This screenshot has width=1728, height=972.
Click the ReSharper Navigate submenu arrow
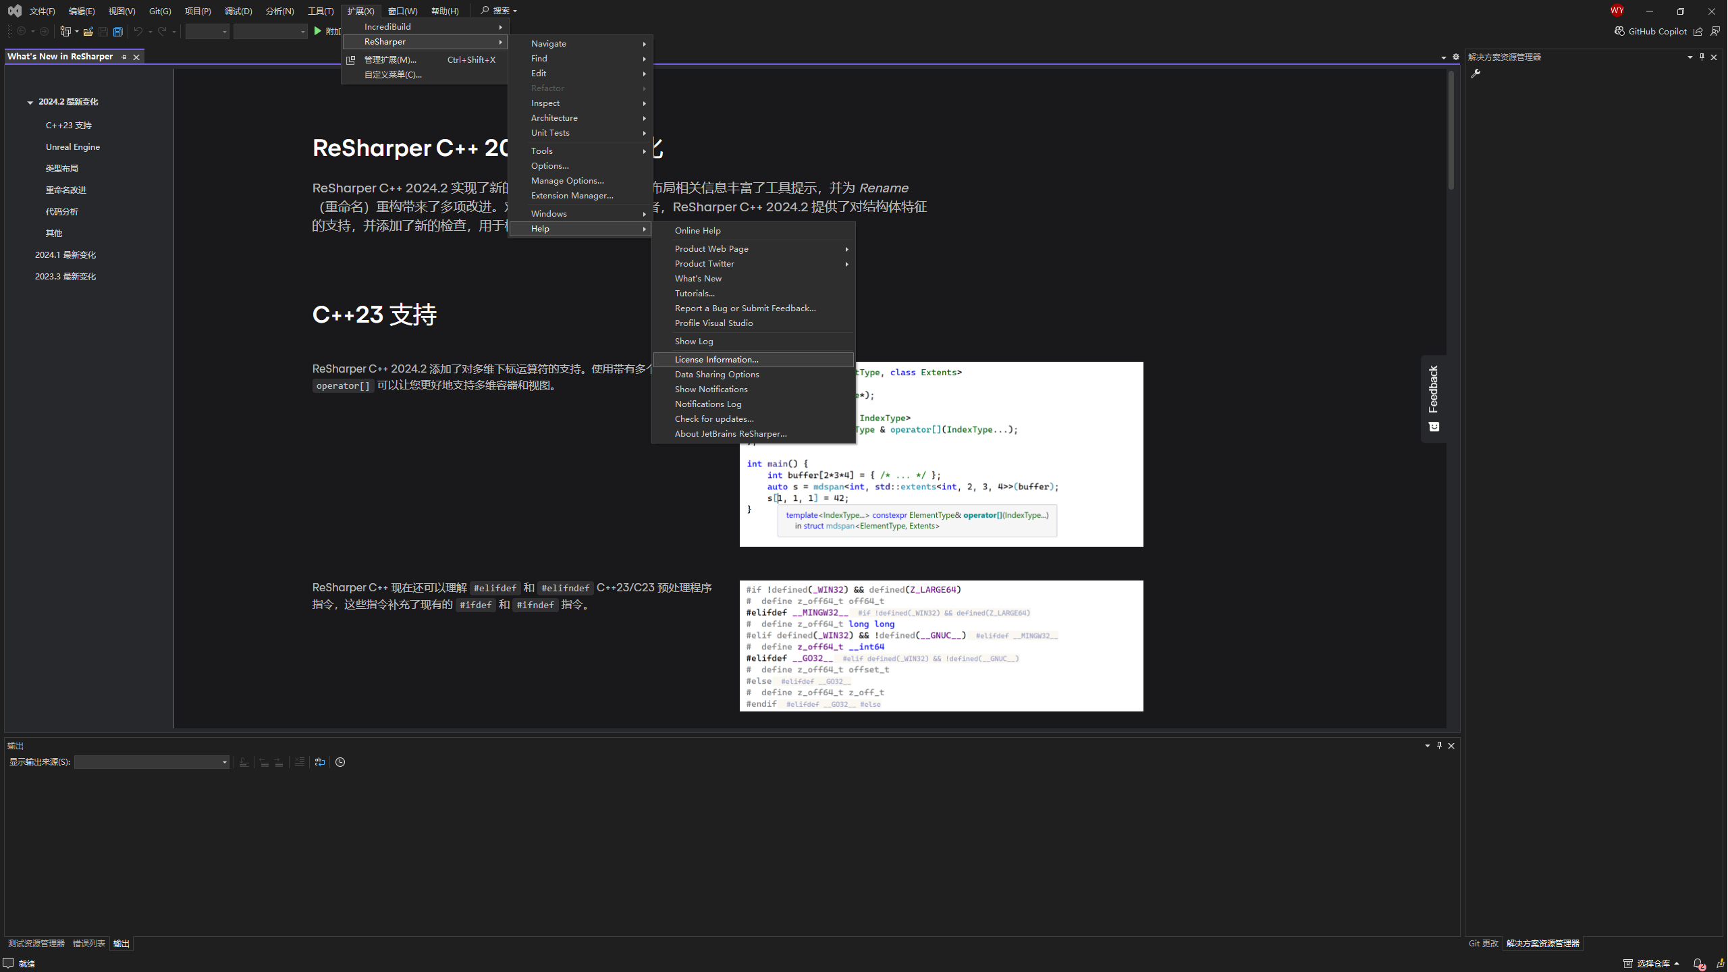tap(645, 44)
